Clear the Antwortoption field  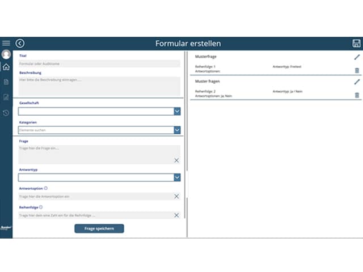[176, 197]
